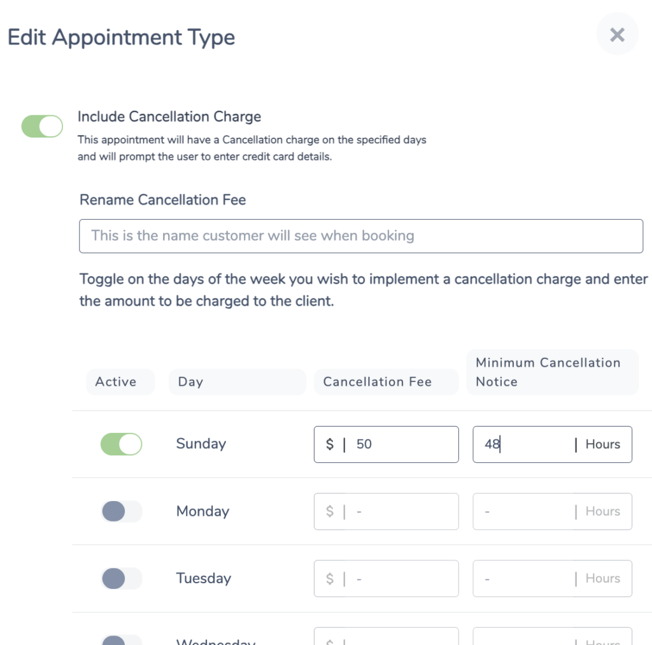The height and width of the screenshot is (645, 652).
Task: Turn off Sunday cancellation charge toggle
Action: [x=121, y=444]
